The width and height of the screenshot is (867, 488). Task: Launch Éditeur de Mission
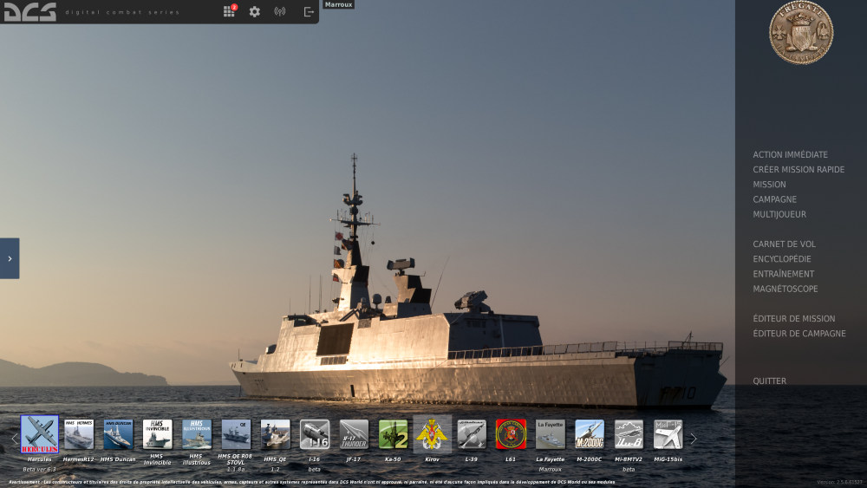793,319
